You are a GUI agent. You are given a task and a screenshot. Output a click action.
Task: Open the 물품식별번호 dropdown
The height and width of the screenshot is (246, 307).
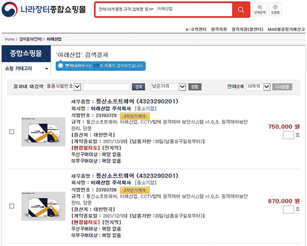pos(63,87)
